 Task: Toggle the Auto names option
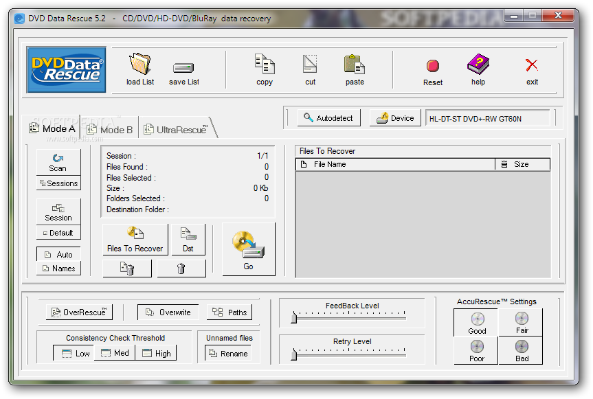point(58,255)
